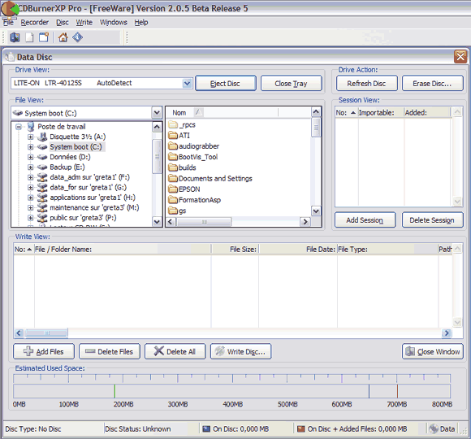Click the new window toolbar icon
471x439 pixels.
[44, 37]
